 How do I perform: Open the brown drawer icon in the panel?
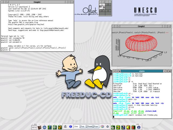click(x=39, y=127)
